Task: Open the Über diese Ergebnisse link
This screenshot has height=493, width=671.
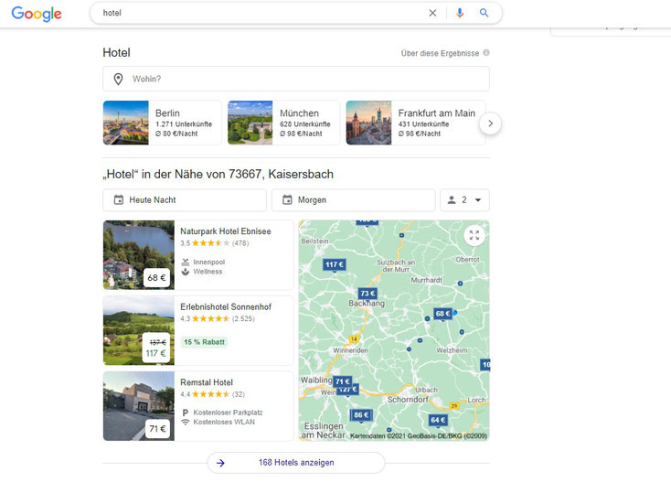Action: click(440, 53)
